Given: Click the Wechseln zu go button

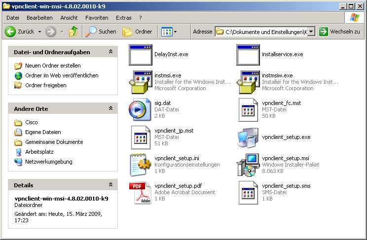Looking at the screenshot, I should coord(339,32).
